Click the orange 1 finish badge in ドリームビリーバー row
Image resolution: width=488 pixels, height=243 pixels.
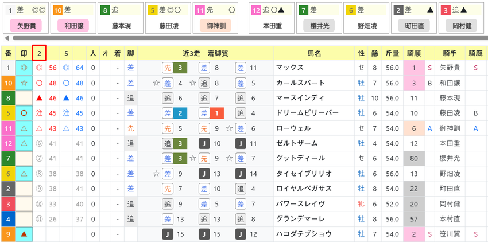click(x=217, y=113)
